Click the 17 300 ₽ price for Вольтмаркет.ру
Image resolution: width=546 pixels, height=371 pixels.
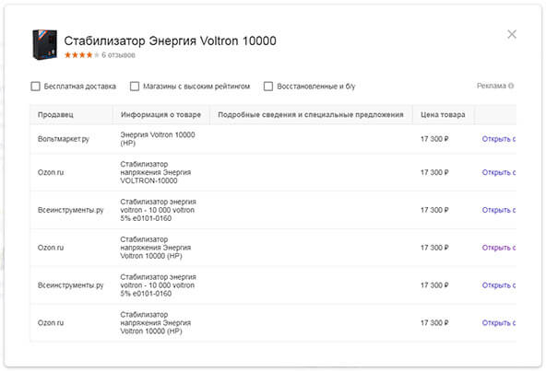click(434, 139)
